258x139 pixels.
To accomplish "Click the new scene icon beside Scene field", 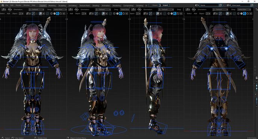I will tap(220, 5).
